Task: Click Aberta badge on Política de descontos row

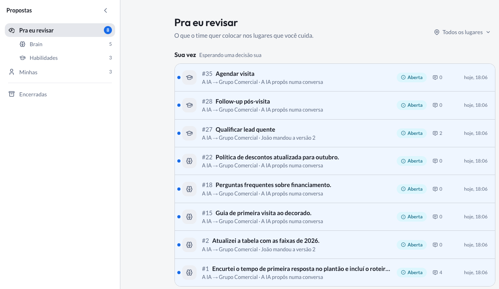Action: [412, 161]
